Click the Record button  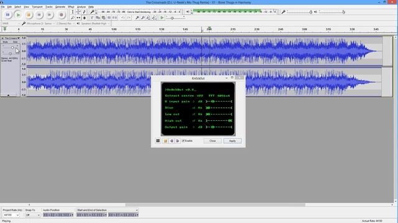[61, 15]
